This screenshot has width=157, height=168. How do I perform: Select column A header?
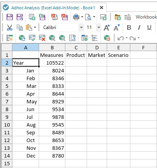pyautogui.click(x=26, y=47)
